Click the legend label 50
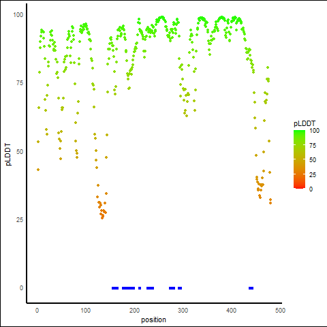 313,160
